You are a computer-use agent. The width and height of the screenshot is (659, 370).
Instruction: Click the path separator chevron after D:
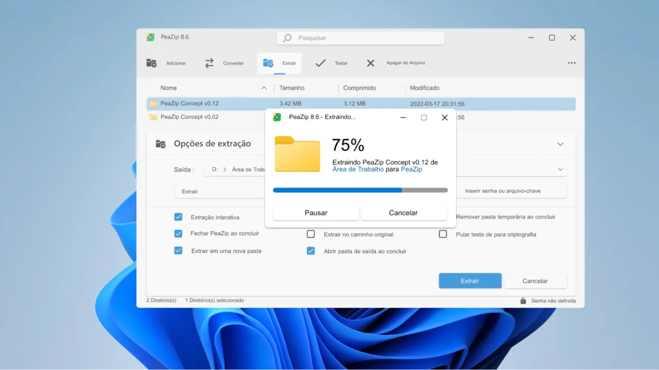[225, 170]
